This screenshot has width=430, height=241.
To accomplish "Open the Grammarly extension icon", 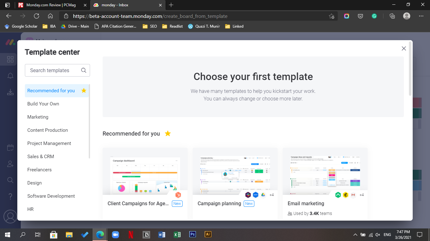I will coord(374,16).
